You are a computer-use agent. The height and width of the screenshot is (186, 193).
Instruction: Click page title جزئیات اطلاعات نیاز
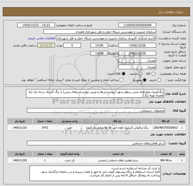(x=171, y=12)
